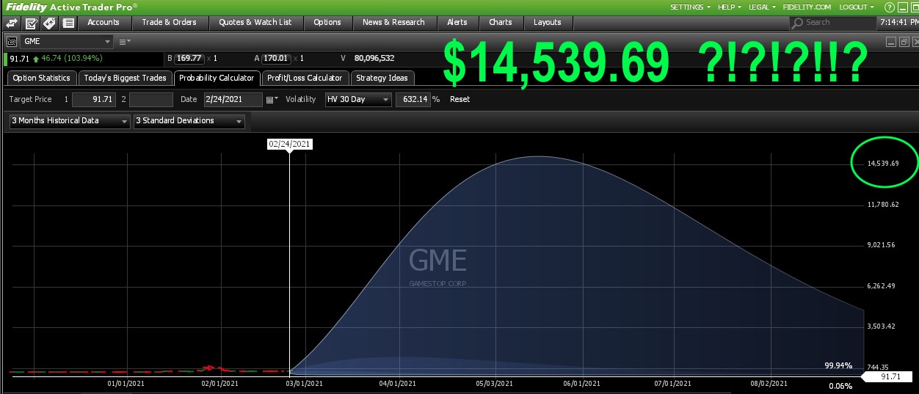Click the ask price 170.01 button
The image size is (919, 394).
coord(276,58)
